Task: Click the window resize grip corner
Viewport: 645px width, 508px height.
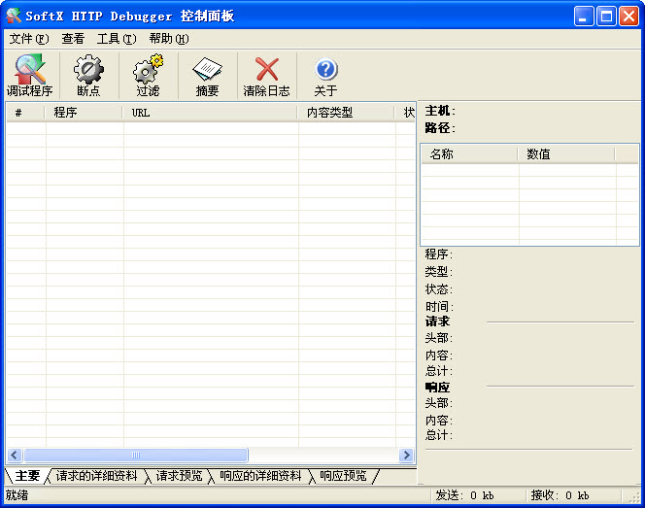Action: point(634,497)
